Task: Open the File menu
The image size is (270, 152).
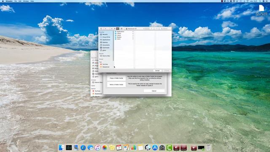Action: (x=16, y=1)
